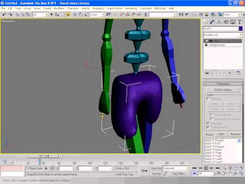Toggle the Cross Sections checkbox
Screen dimensions: 245x184
pyautogui.click(x=208, y=127)
